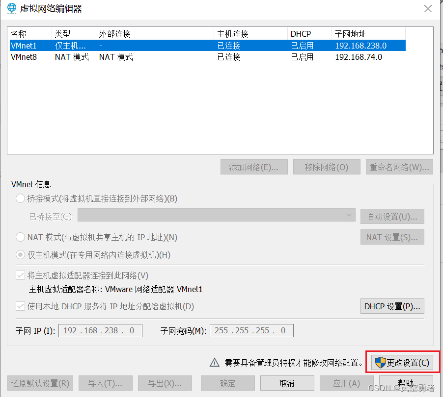Screen dimensions: 443x397
Task: Select NAT 模式 radio button
Action: [x=20, y=237]
